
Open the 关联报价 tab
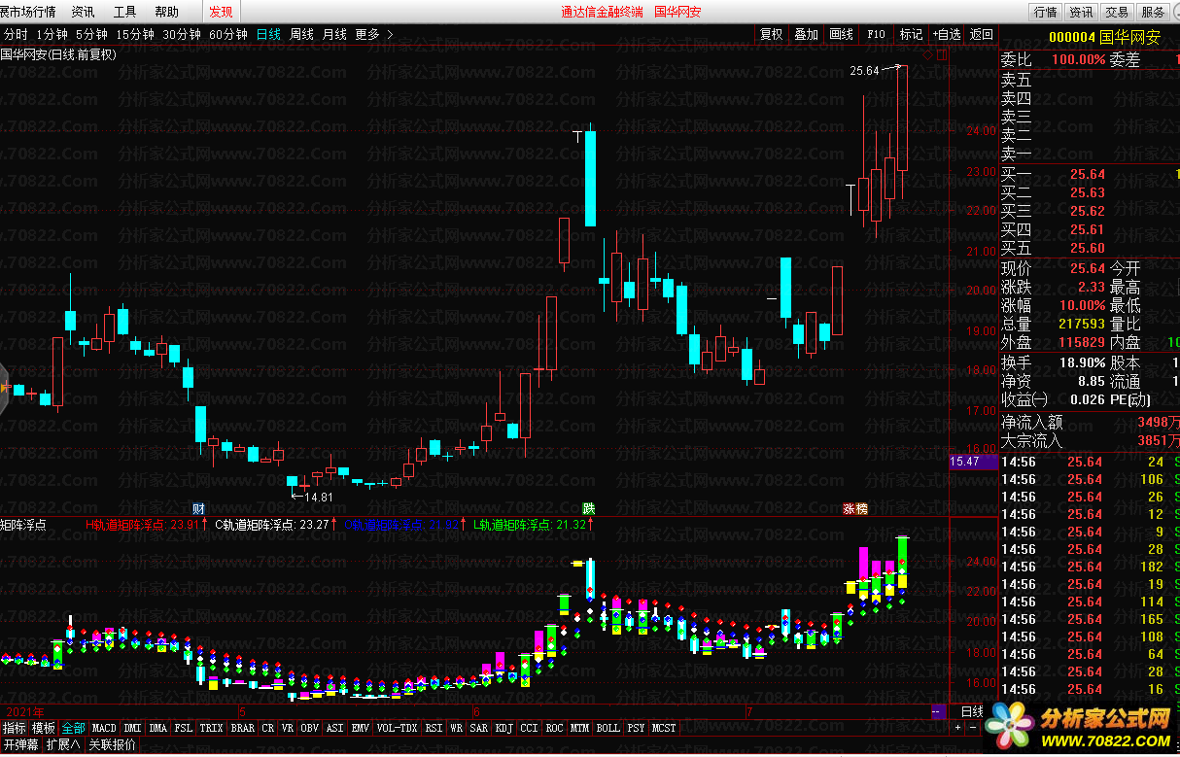(112, 745)
